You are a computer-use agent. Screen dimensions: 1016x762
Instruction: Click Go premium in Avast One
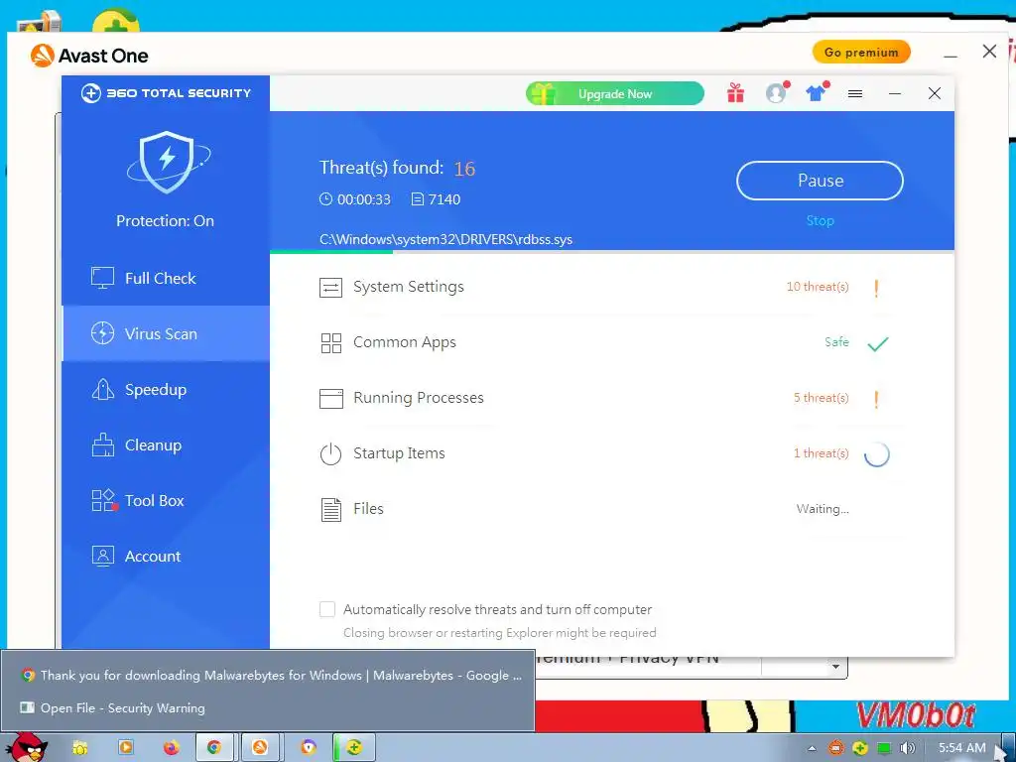[861, 53]
